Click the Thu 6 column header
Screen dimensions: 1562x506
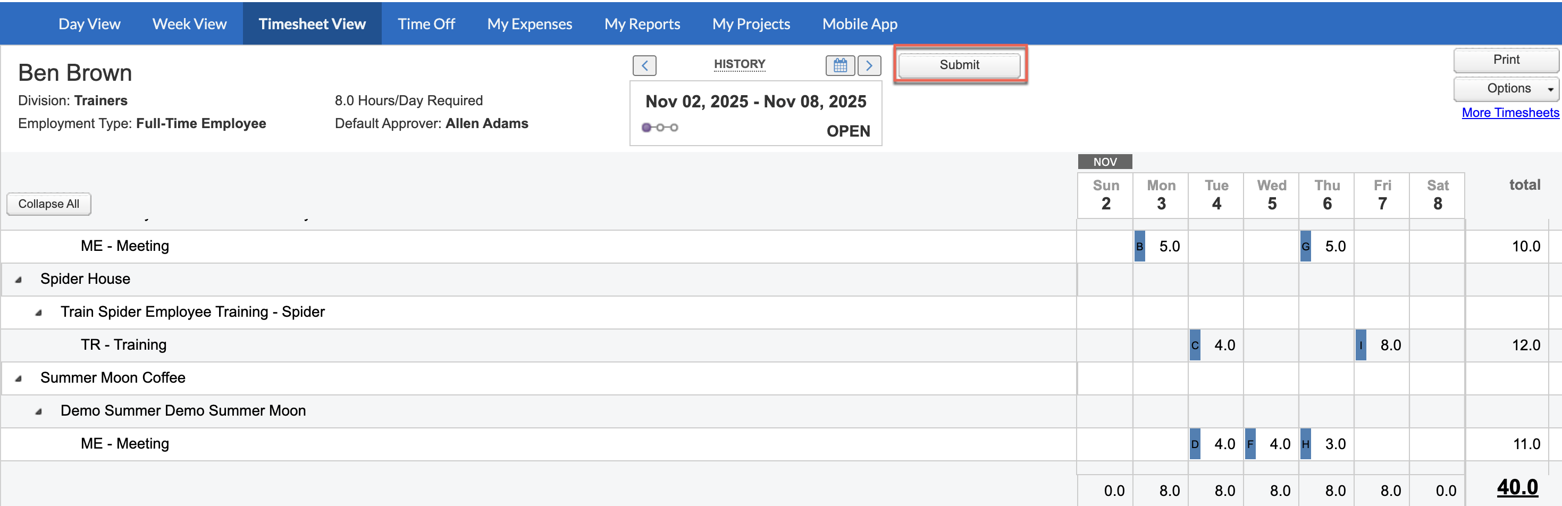[1326, 195]
